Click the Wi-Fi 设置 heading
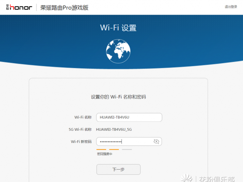Viewport: 243px width, 182px height. click(118, 28)
